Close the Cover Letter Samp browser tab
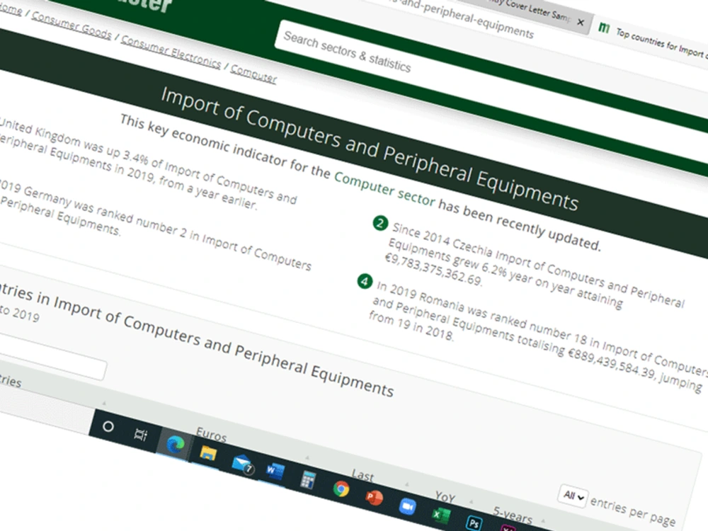Viewport: 708px width, 531px height. click(581, 22)
